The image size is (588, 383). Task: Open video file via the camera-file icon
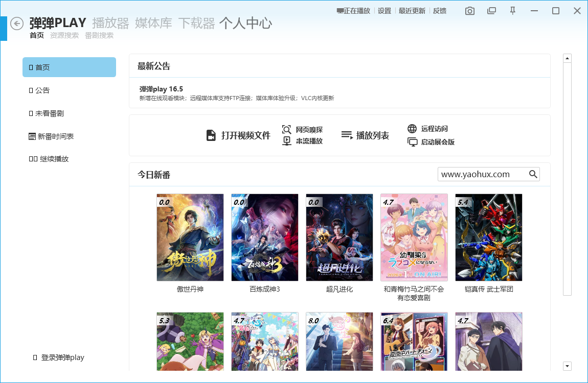(211, 135)
